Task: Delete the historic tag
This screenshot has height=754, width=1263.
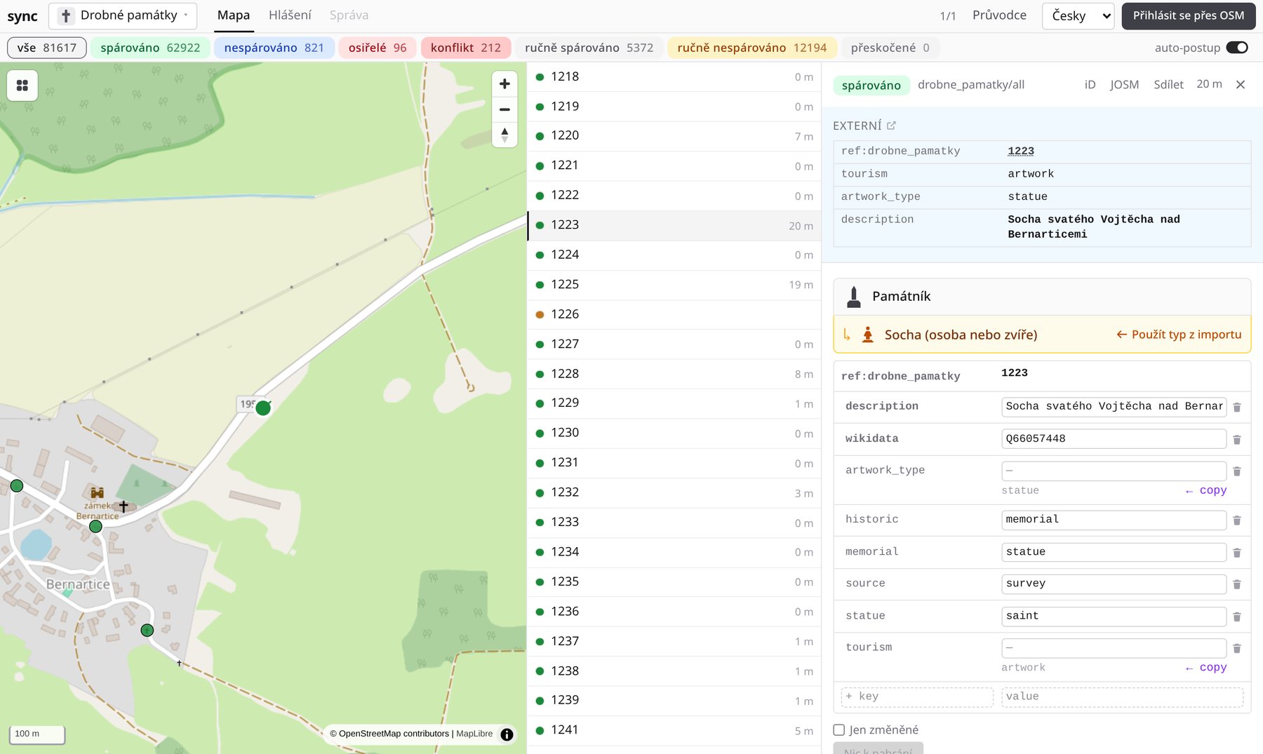Action: click(x=1237, y=520)
